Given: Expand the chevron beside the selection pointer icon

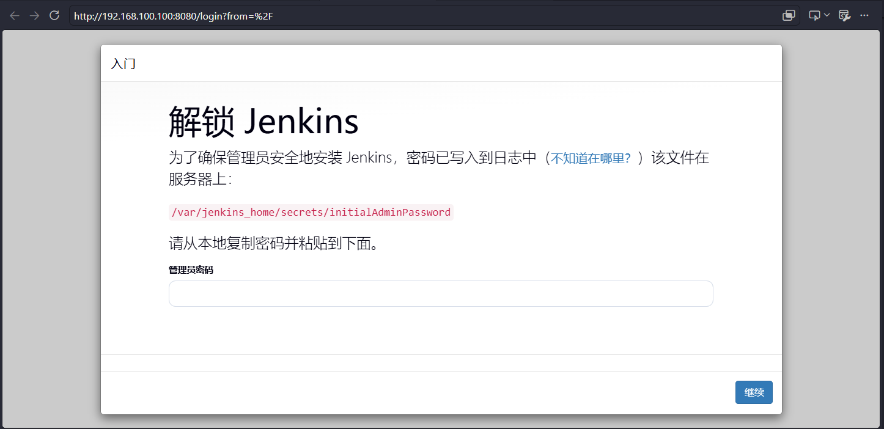Looking at the screenshot, I should pyautogui.click(x=827, y=15).
